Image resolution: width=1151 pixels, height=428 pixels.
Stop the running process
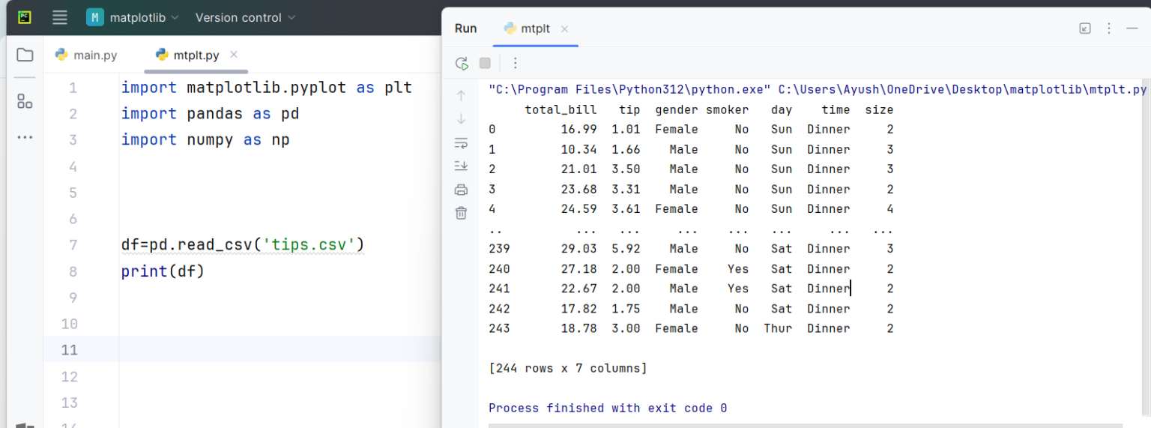click(485, 63)
